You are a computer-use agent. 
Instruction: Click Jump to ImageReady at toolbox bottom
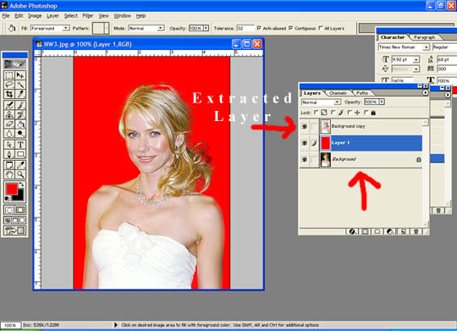point(14,230)
